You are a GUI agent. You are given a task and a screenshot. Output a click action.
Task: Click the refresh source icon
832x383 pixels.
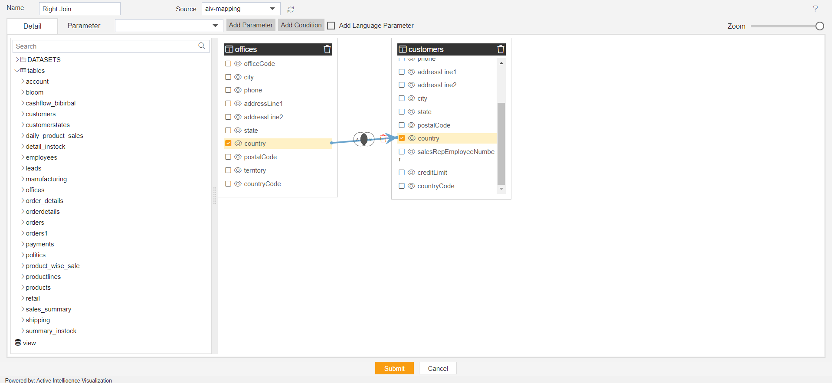pos(291,9)
